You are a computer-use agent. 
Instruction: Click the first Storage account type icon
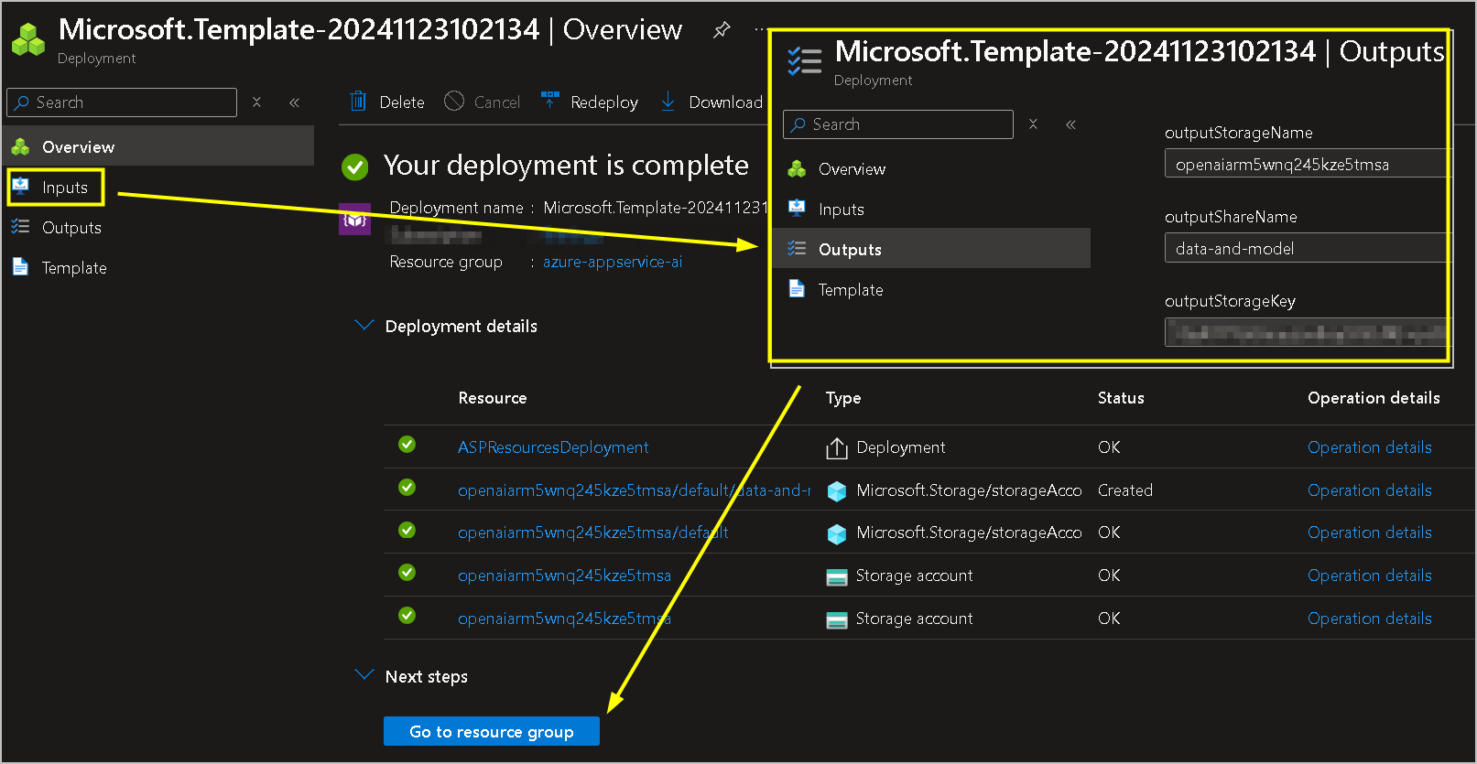(x=836, y=576)
